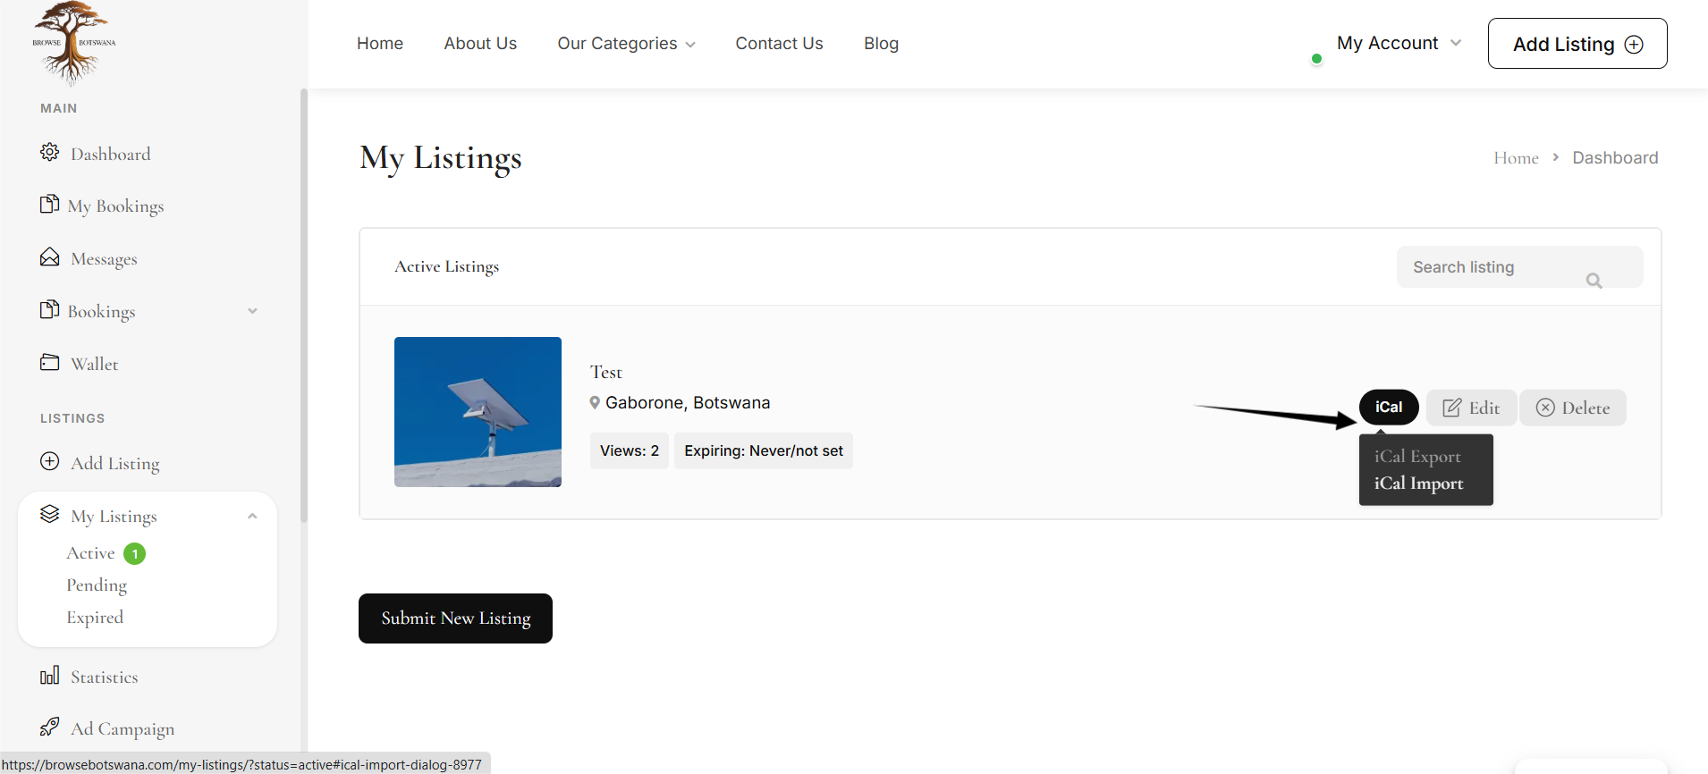Image resolution: width=1708 pixels, height=774 pixels.
Task: Edit the Test listing
Action: point(1471,408)
